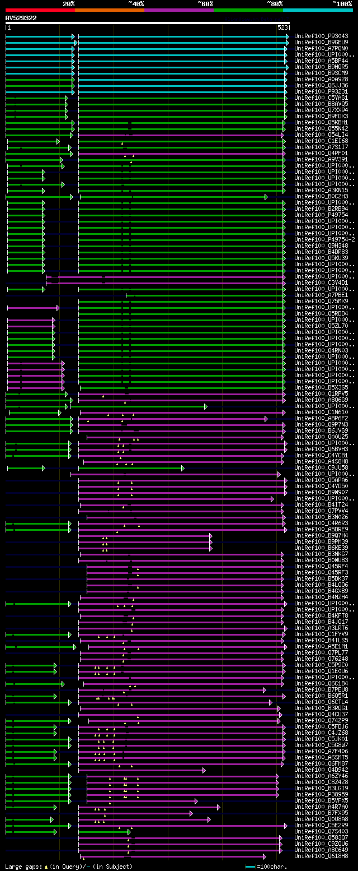Select hit label UniRef100_Q1RPV5
The image size is (358, 871).
321,393
